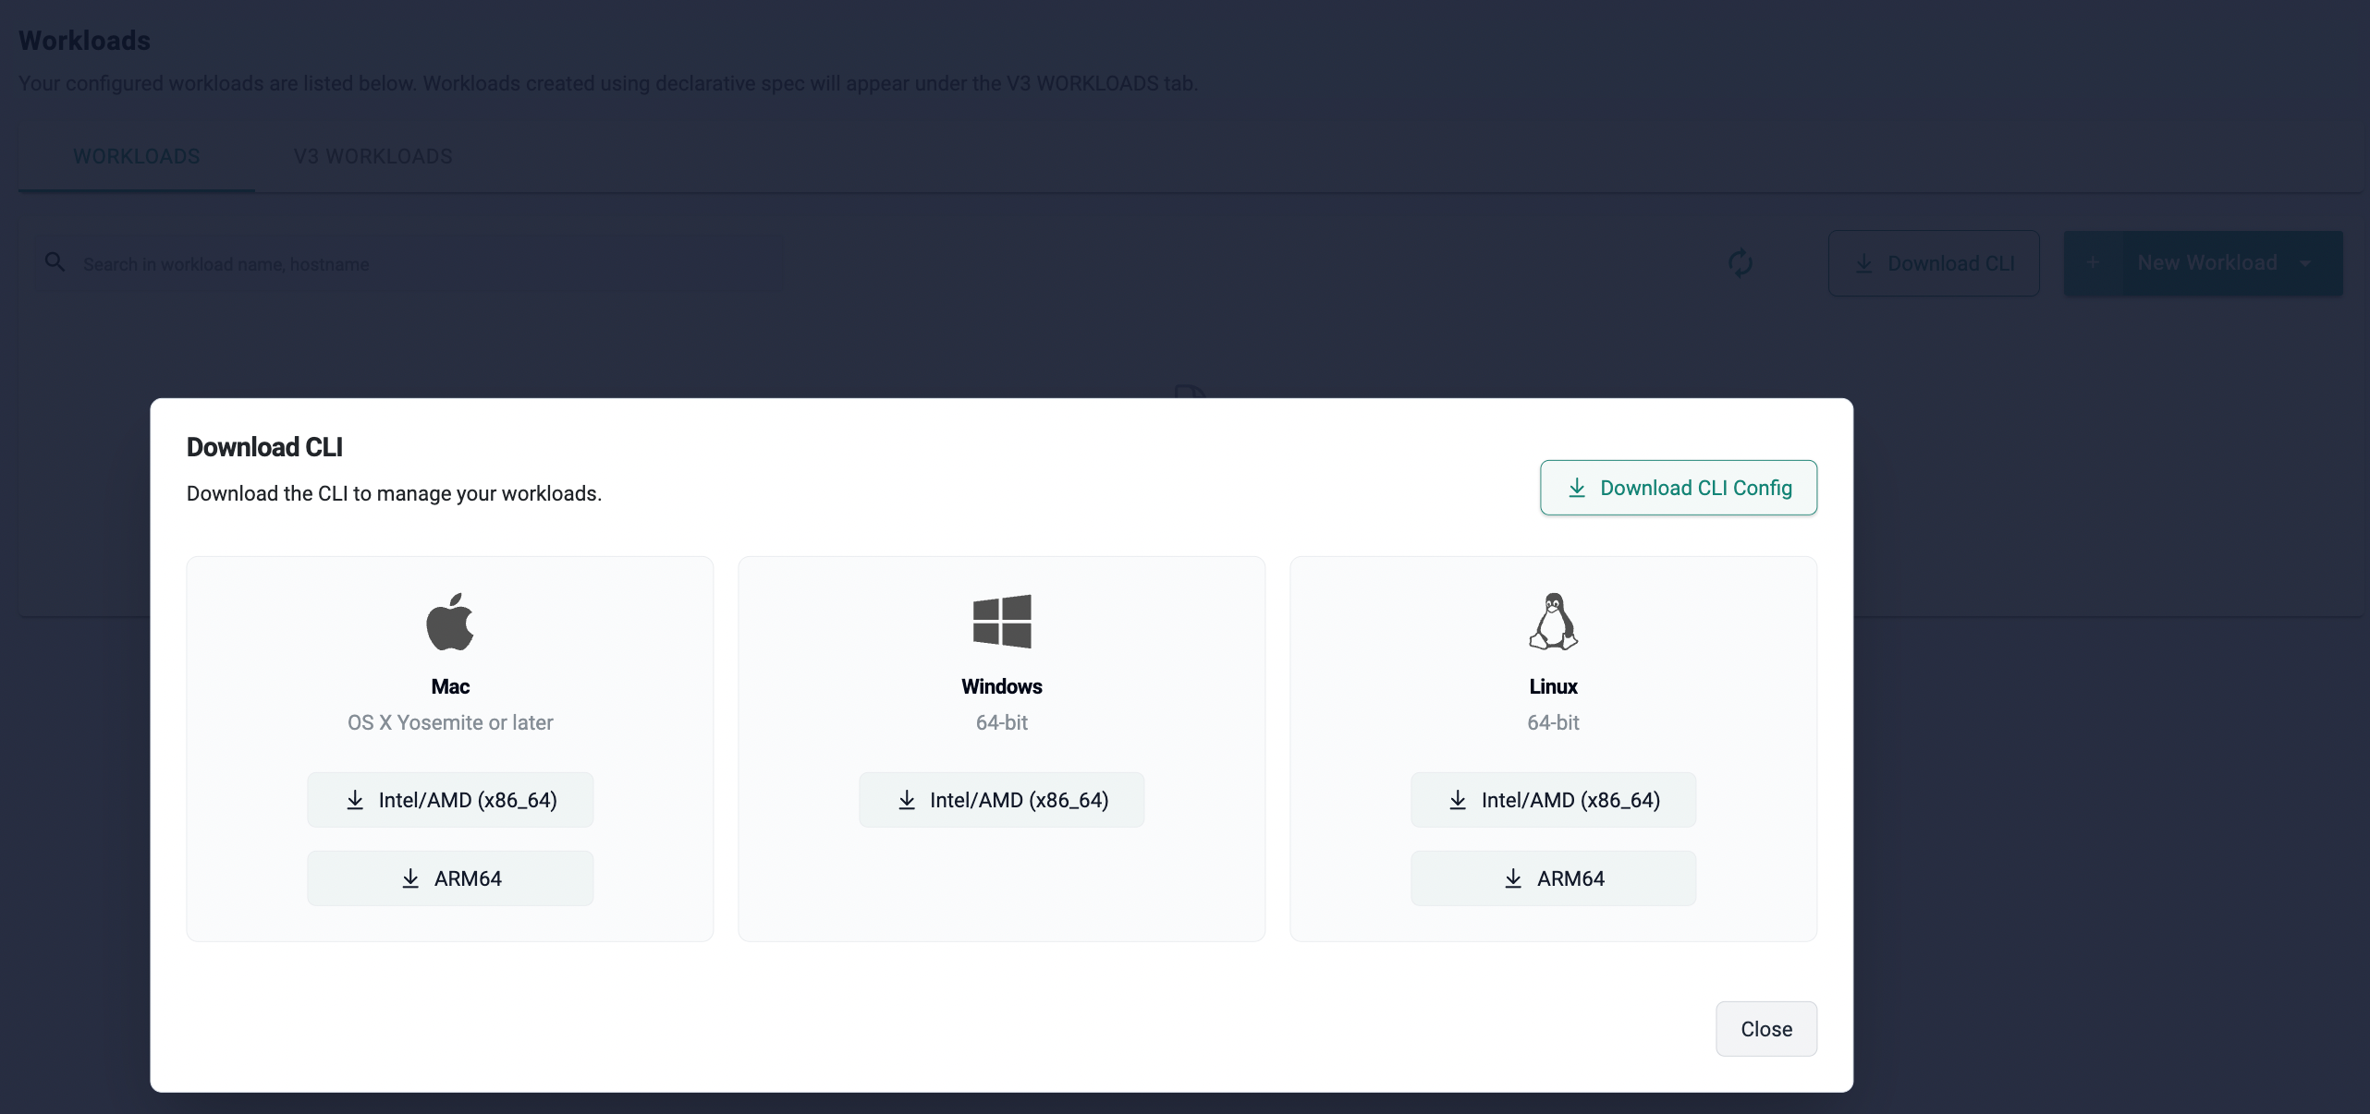Click the Linux penguin icon

(x=1553, y=622)
